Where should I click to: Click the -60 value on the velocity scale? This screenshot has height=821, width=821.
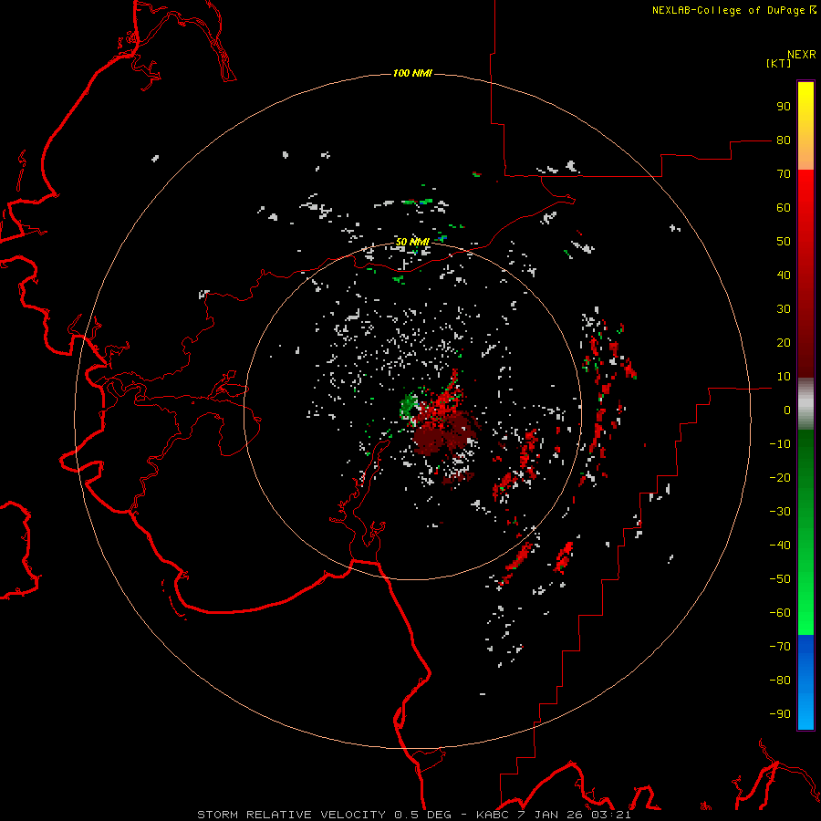780,613
